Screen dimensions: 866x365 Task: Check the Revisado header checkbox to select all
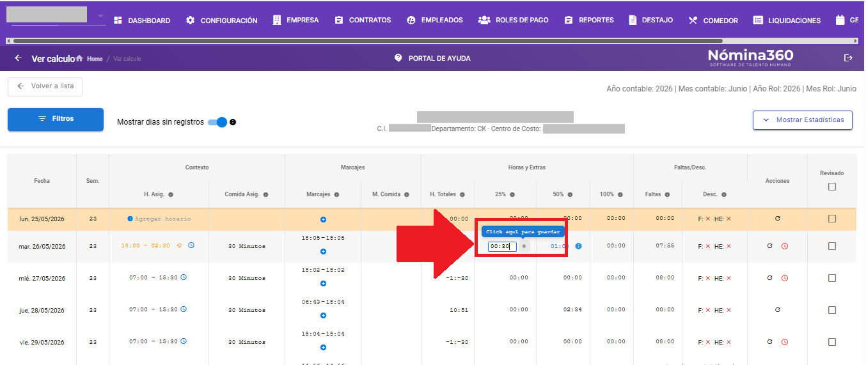tap(831, 187)
